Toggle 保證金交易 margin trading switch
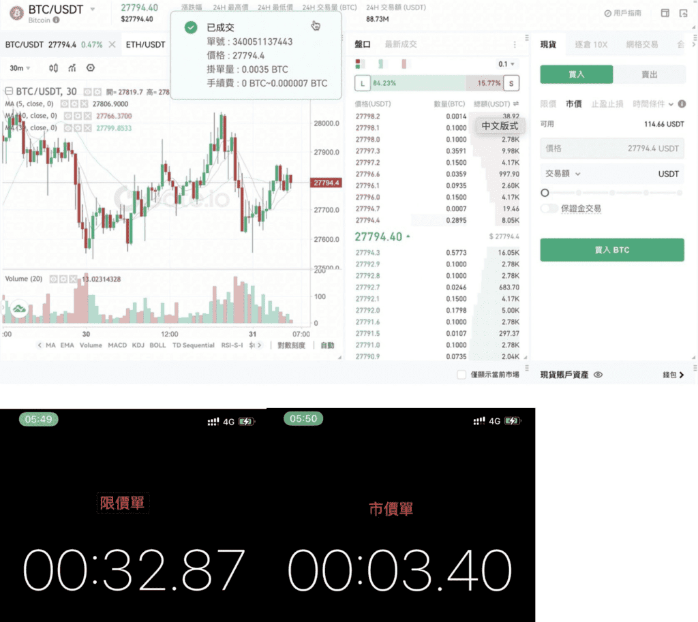This screenshot has height=622, width=698. point(549,208)
